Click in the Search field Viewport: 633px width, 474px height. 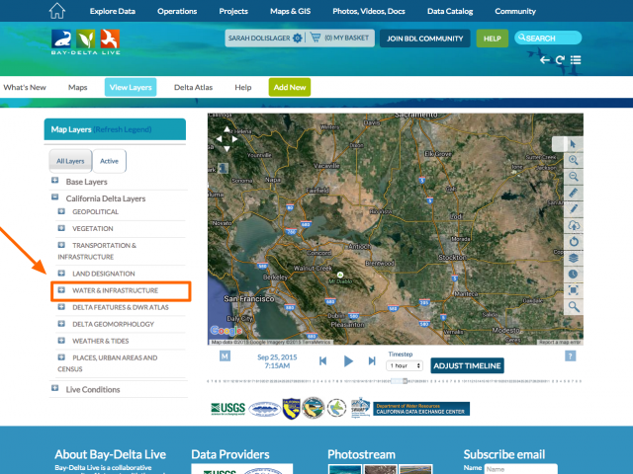tap(548, 38)
